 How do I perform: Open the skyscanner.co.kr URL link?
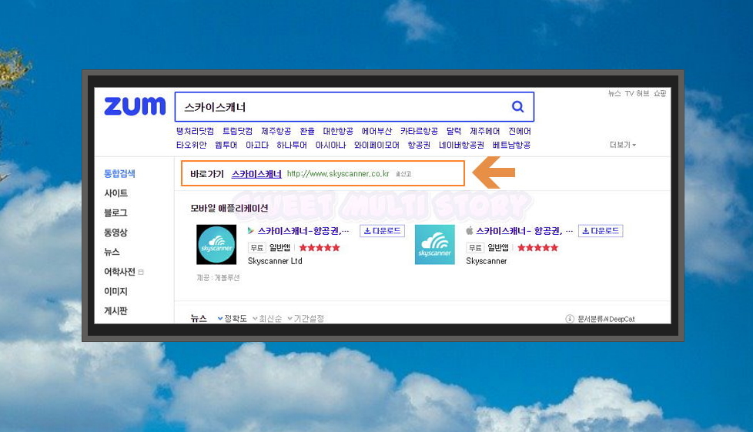point(338,174)
